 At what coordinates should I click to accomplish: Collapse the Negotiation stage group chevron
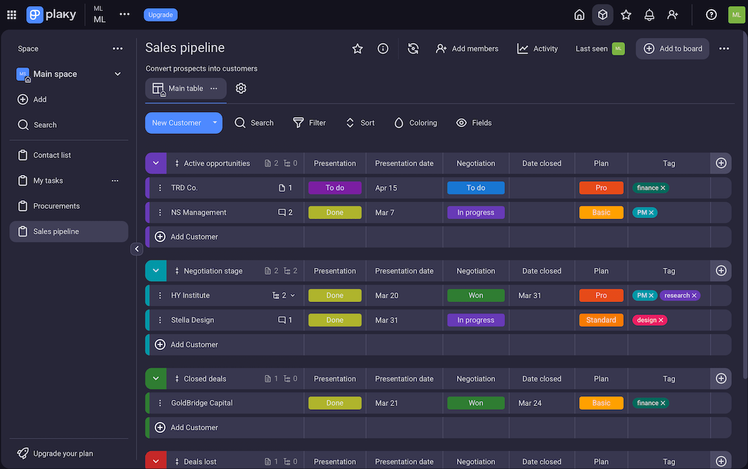click(x=156, y=271)
